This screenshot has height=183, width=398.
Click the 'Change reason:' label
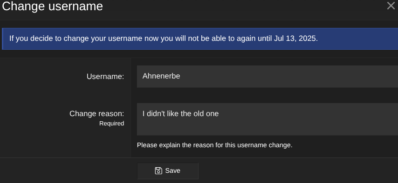pos(97,114)
